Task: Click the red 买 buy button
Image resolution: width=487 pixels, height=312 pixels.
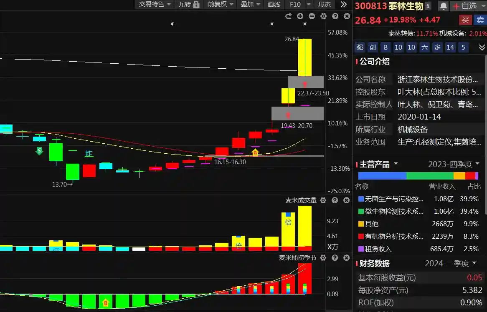Action: pyautogui.click(x=465, y=20)
